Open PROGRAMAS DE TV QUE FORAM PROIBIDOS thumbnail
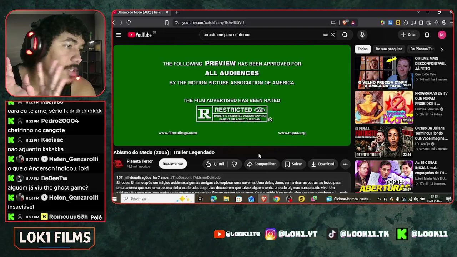This screenshot has width=457, height=257. click(x=384, y=107)
